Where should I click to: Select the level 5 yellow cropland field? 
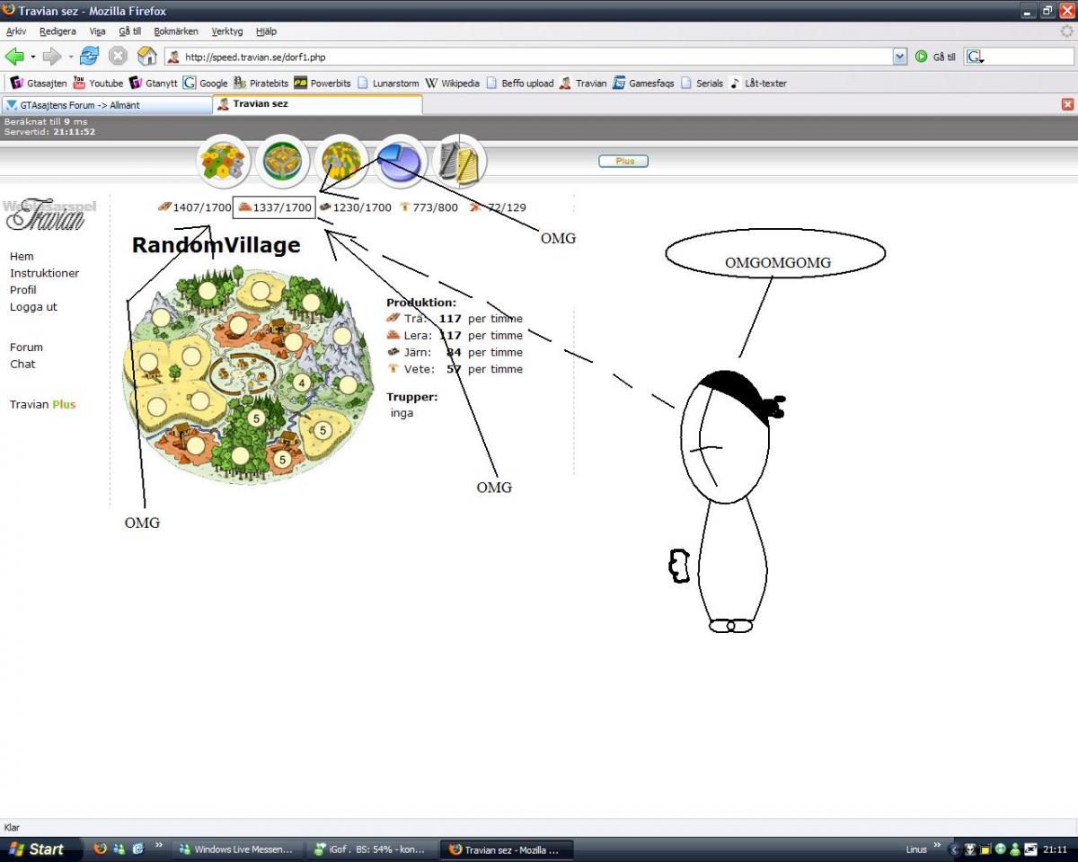click(x=323, y=431)
